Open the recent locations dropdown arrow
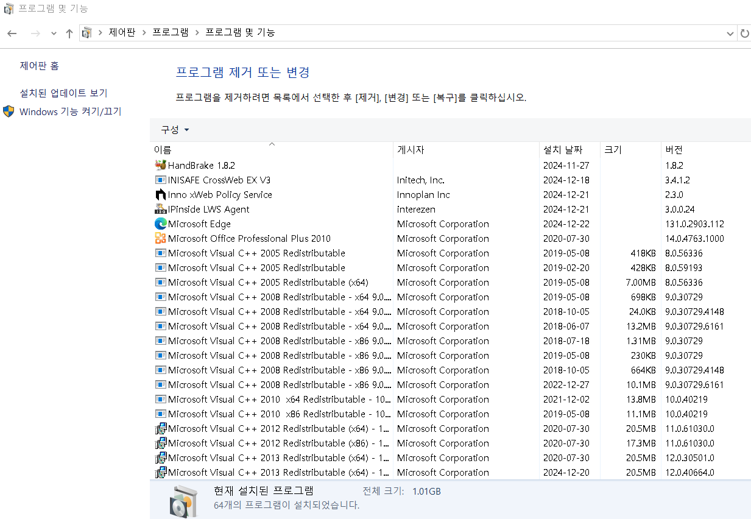The image size is (751, 519). (54, 34)
